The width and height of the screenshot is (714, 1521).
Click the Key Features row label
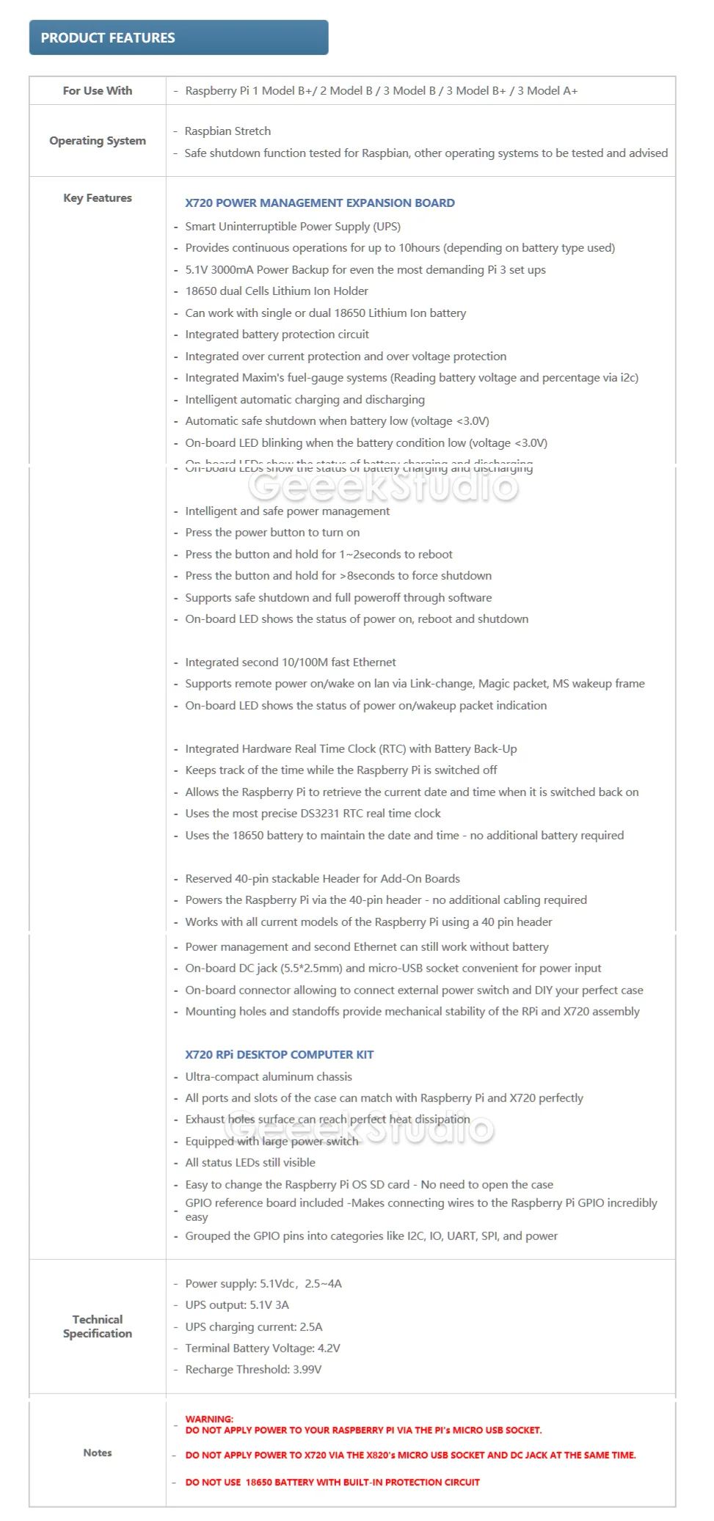click(x=98, y=198)
